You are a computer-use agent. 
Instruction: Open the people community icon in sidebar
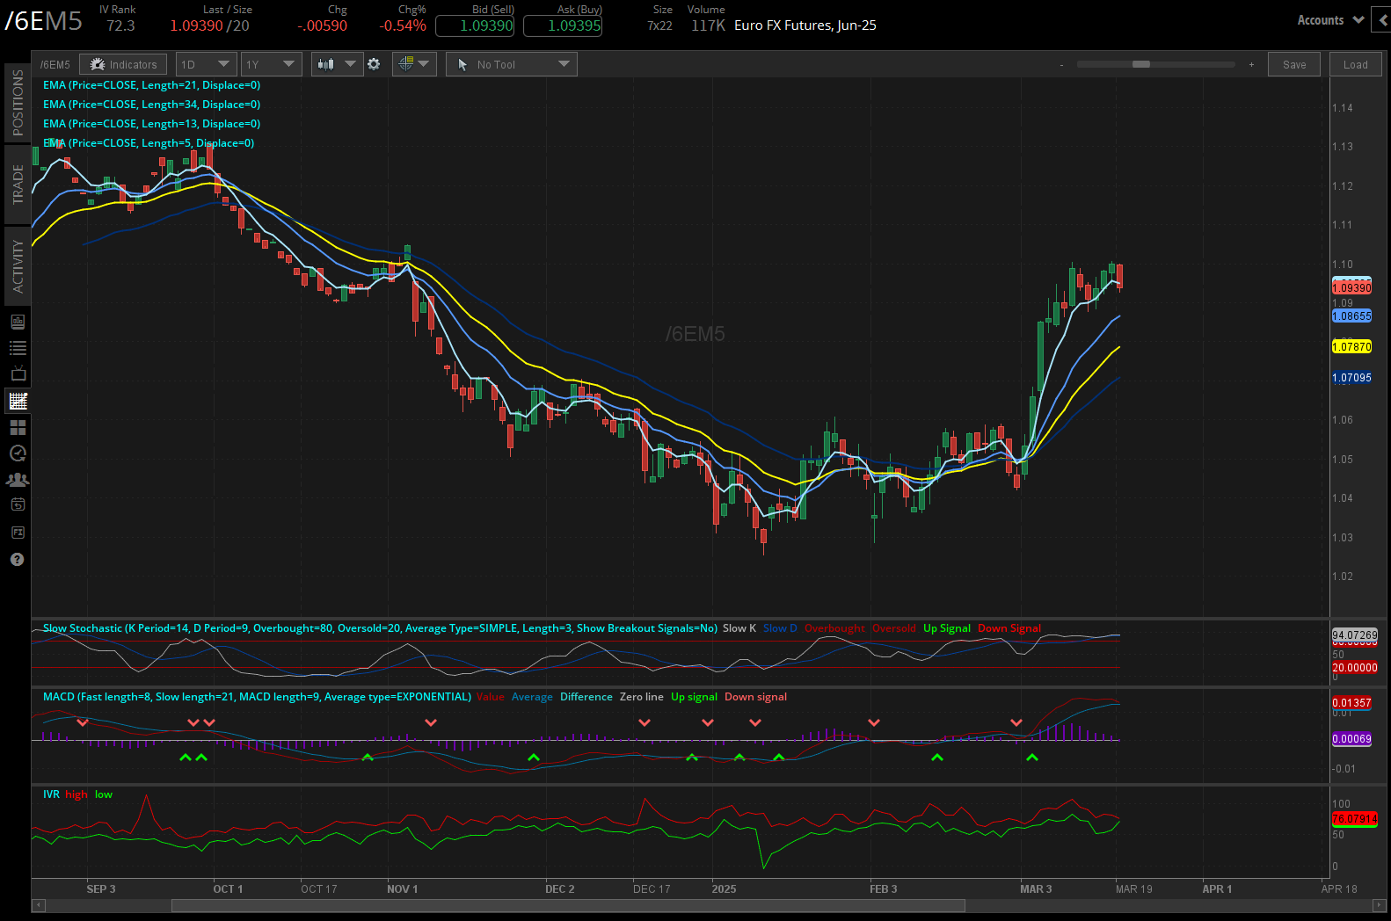click(x=18, y=479)
